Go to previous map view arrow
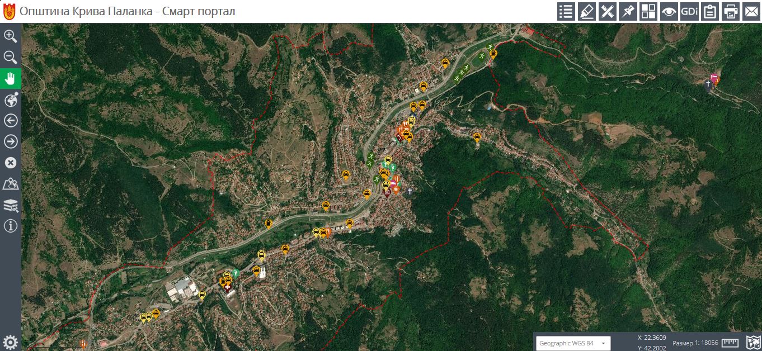Screen dimensions: 762x351 (x=11, y=121)
